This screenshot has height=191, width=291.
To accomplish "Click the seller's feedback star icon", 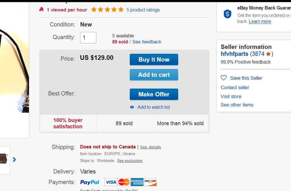I will [268, 54].
